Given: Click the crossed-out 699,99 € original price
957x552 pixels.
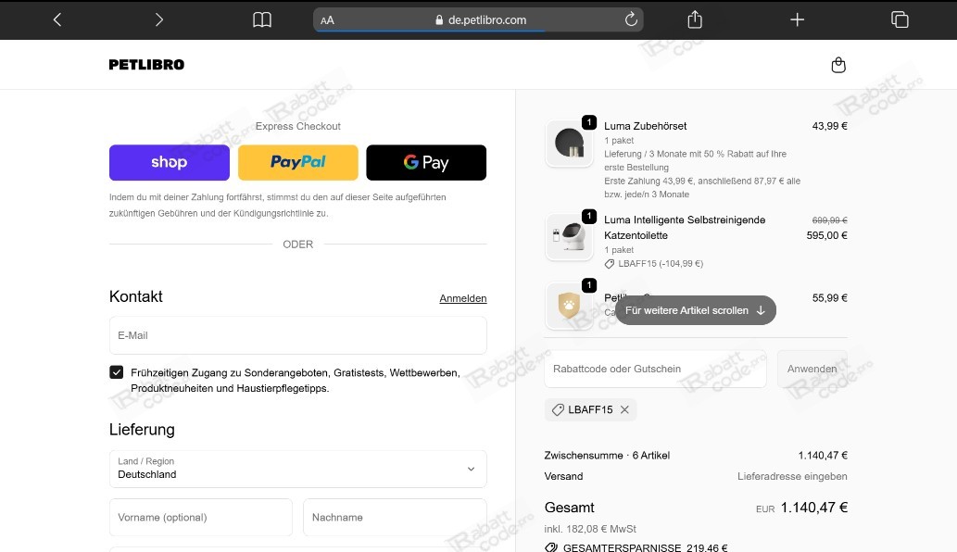Looking at the screenshot, I should click(x=829, y=220).
